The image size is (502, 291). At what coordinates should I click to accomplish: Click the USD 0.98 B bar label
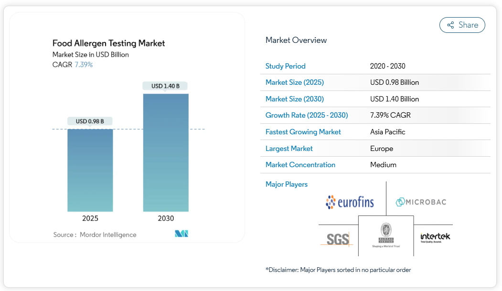click(90, 121)
